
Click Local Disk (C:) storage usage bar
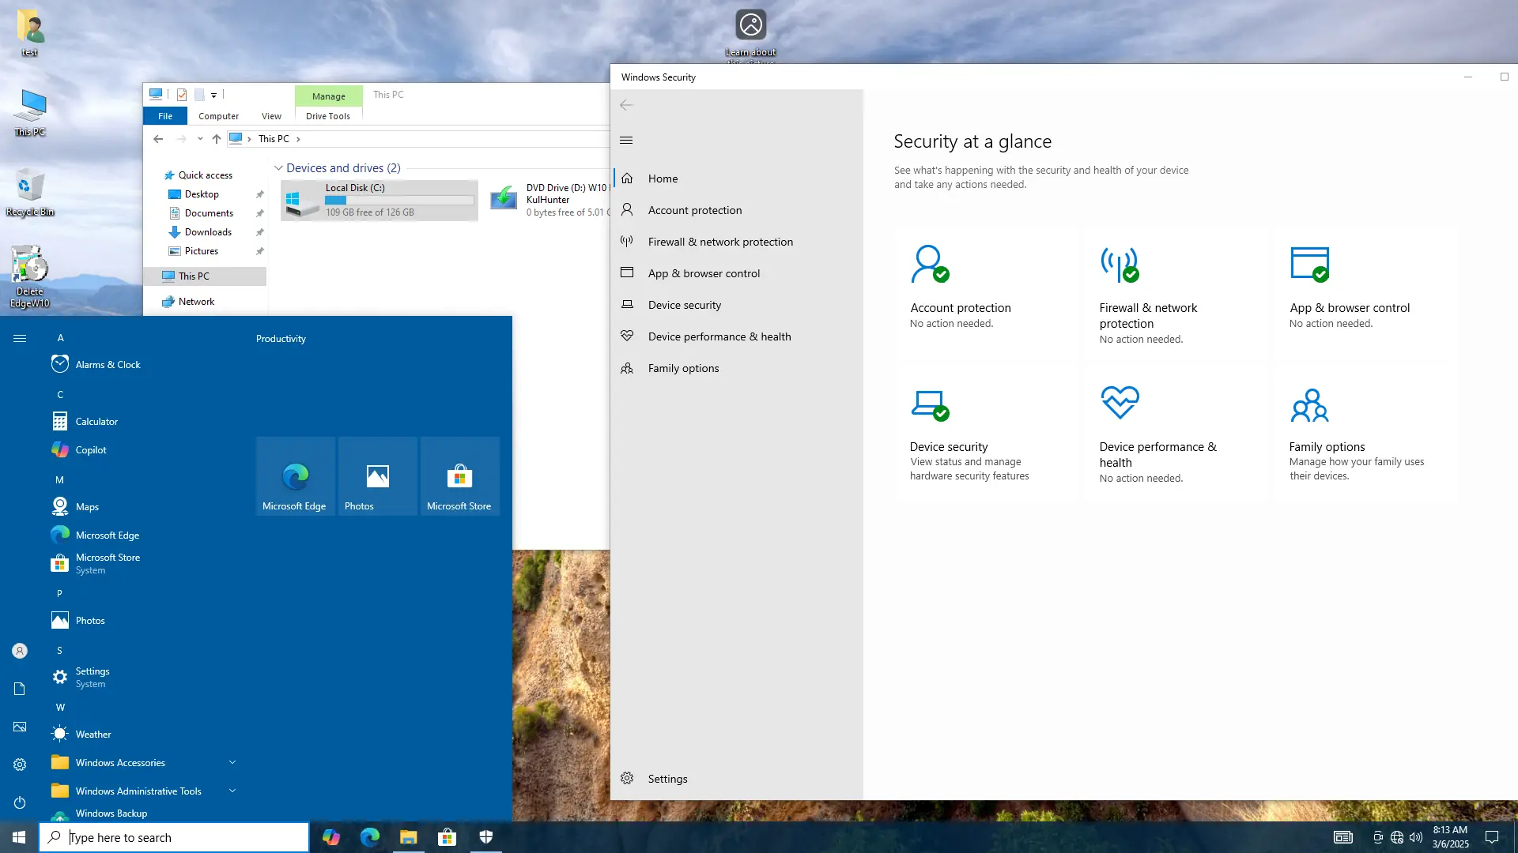(399, 201)
